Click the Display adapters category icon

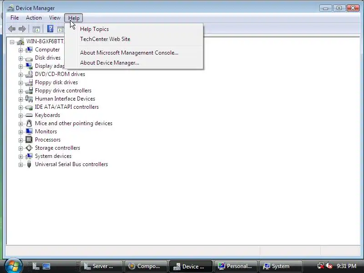pos(29,66)
